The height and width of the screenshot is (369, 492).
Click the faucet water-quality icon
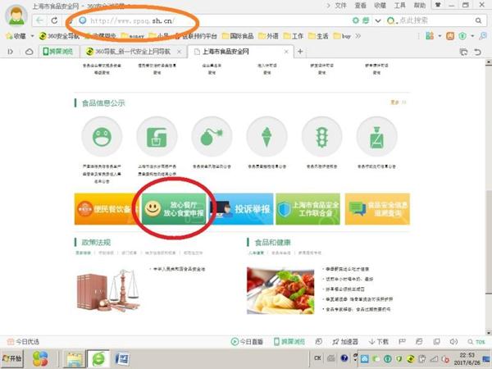[156, 136]
